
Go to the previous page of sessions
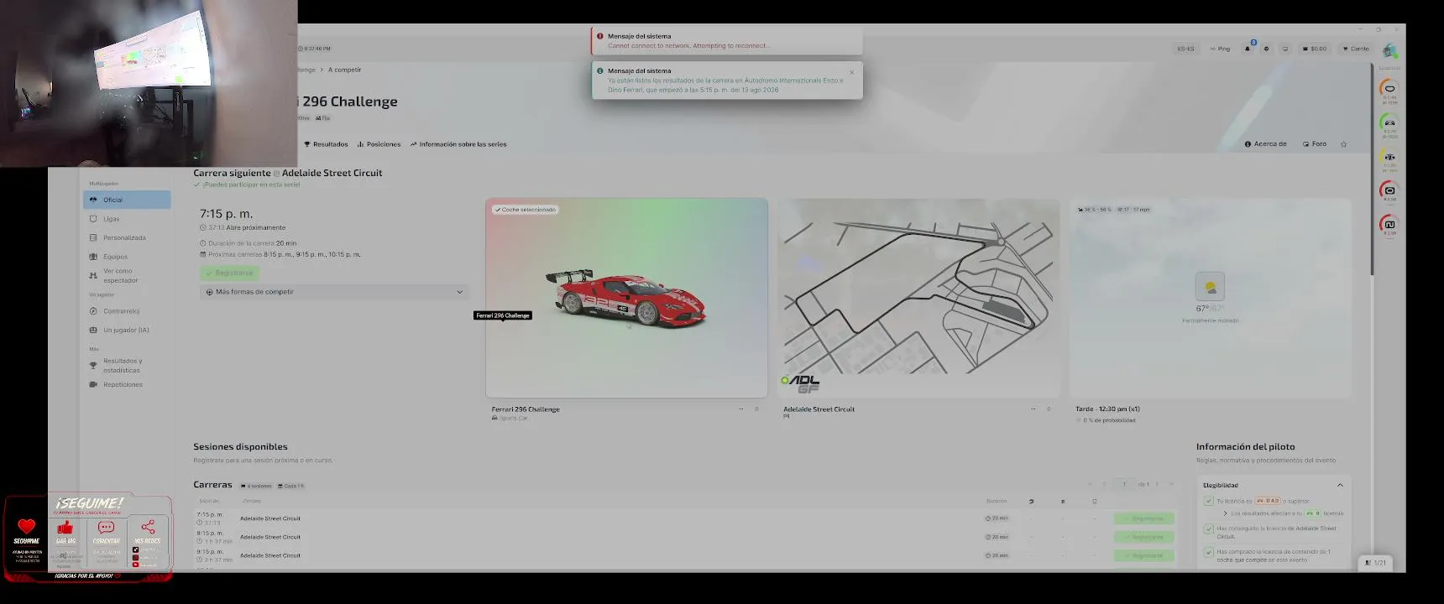pyautogui.click(x=1105, y=484)
